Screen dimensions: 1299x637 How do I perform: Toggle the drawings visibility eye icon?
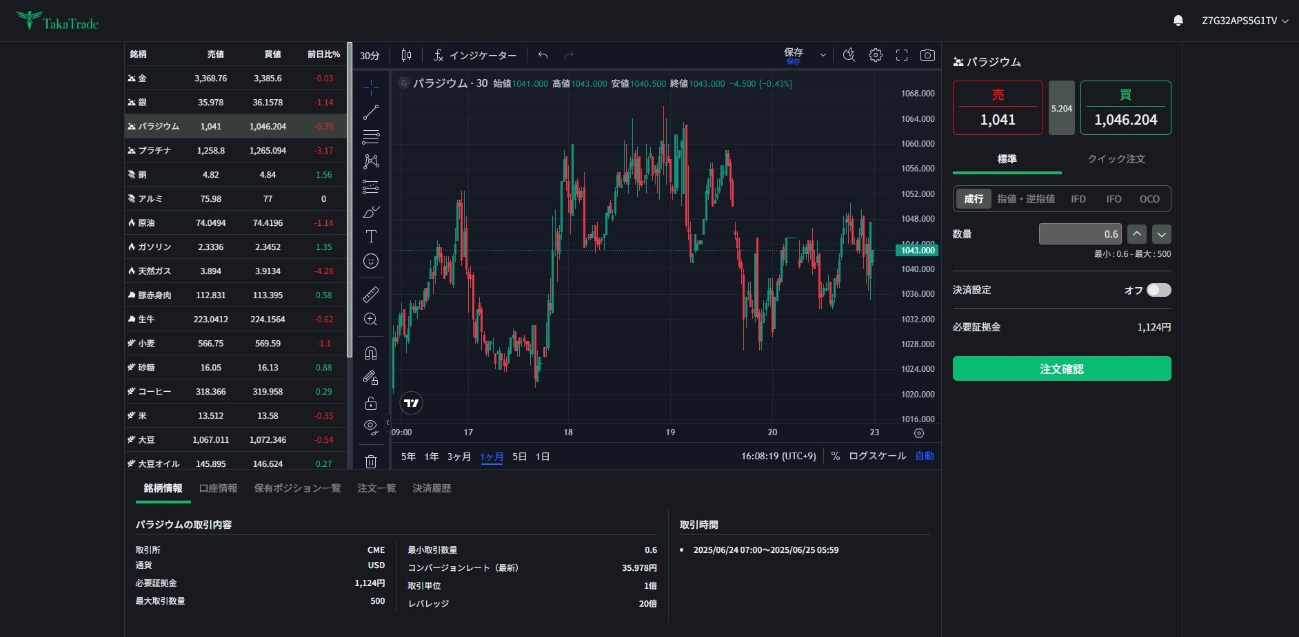point(371,427)
